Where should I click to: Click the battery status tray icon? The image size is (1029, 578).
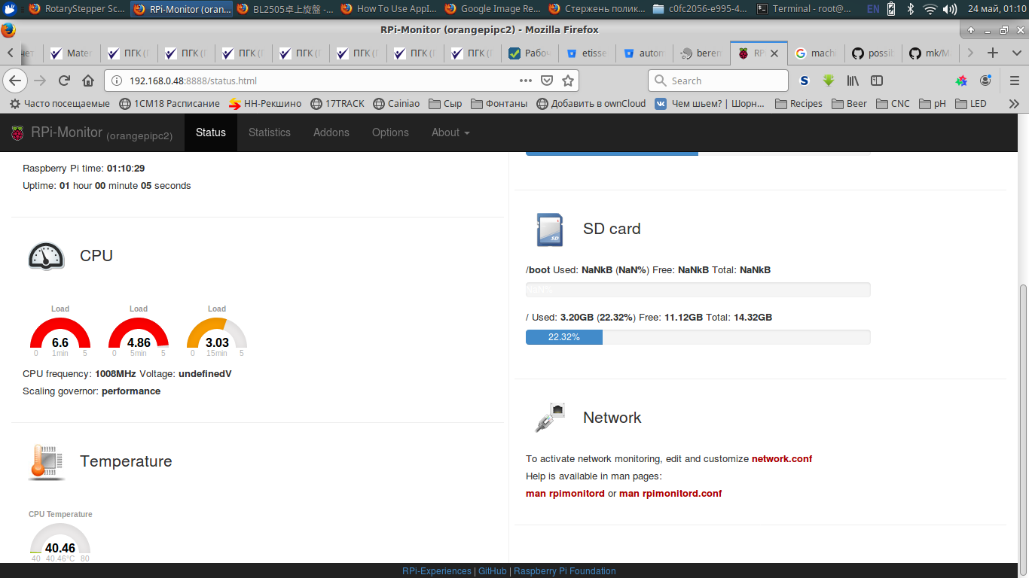point(891,9)
